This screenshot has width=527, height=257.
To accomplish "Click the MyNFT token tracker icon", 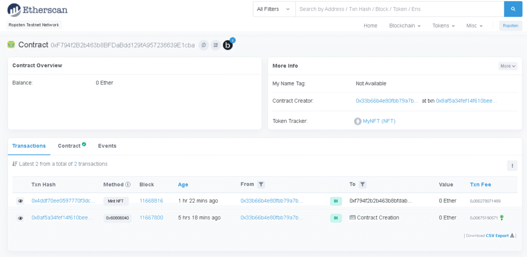I will click(x=358, y=121).
